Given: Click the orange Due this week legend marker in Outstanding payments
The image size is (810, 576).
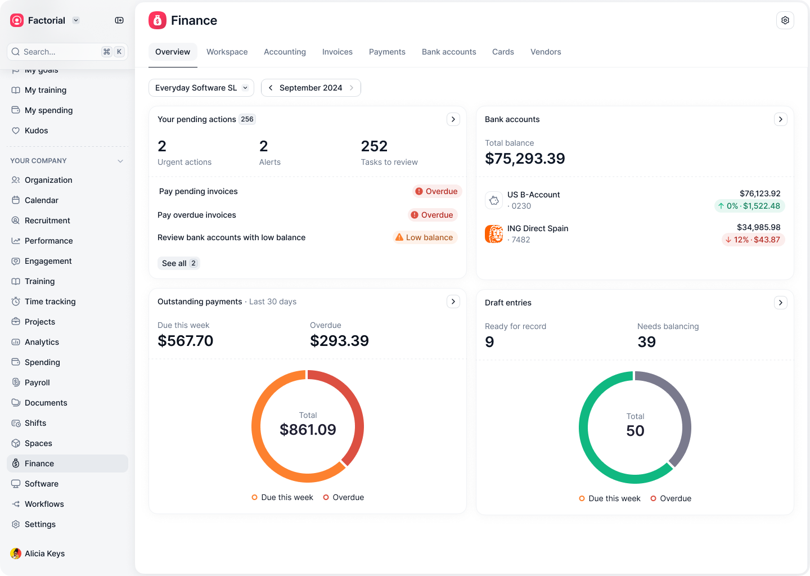Looking at the screenshot, I should click(255, 497).
